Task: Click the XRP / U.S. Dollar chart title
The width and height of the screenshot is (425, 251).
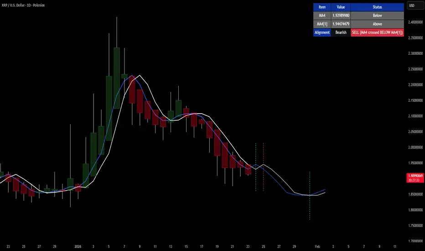Action: (x=23, y=5)
